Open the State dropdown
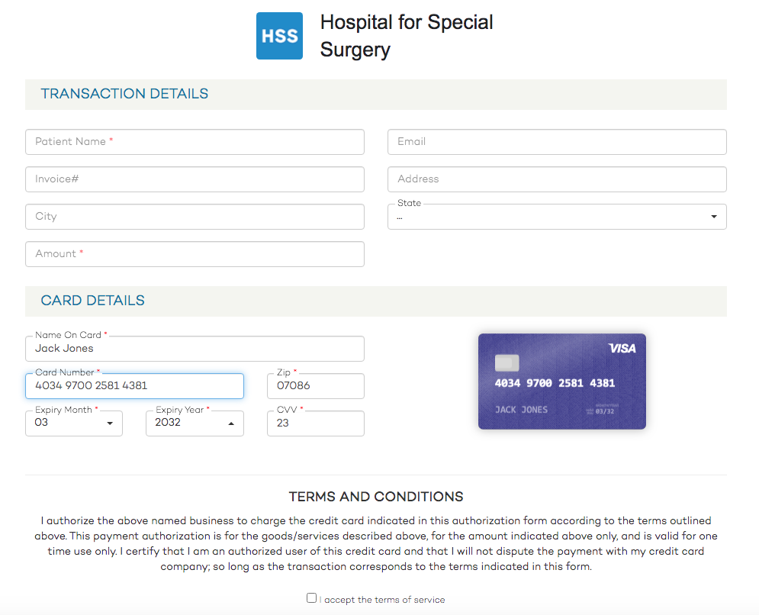 (557, 217)
